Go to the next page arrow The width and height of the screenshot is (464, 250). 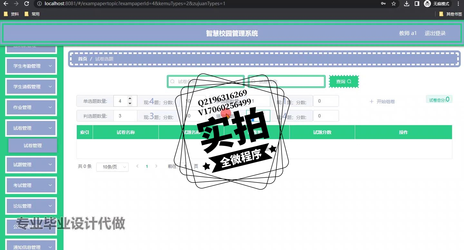[156, 166]
